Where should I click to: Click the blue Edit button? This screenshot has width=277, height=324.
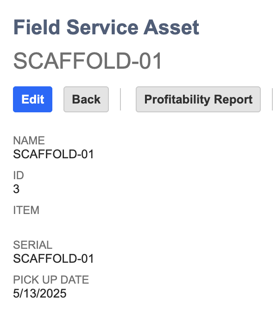tap(32, 99)
